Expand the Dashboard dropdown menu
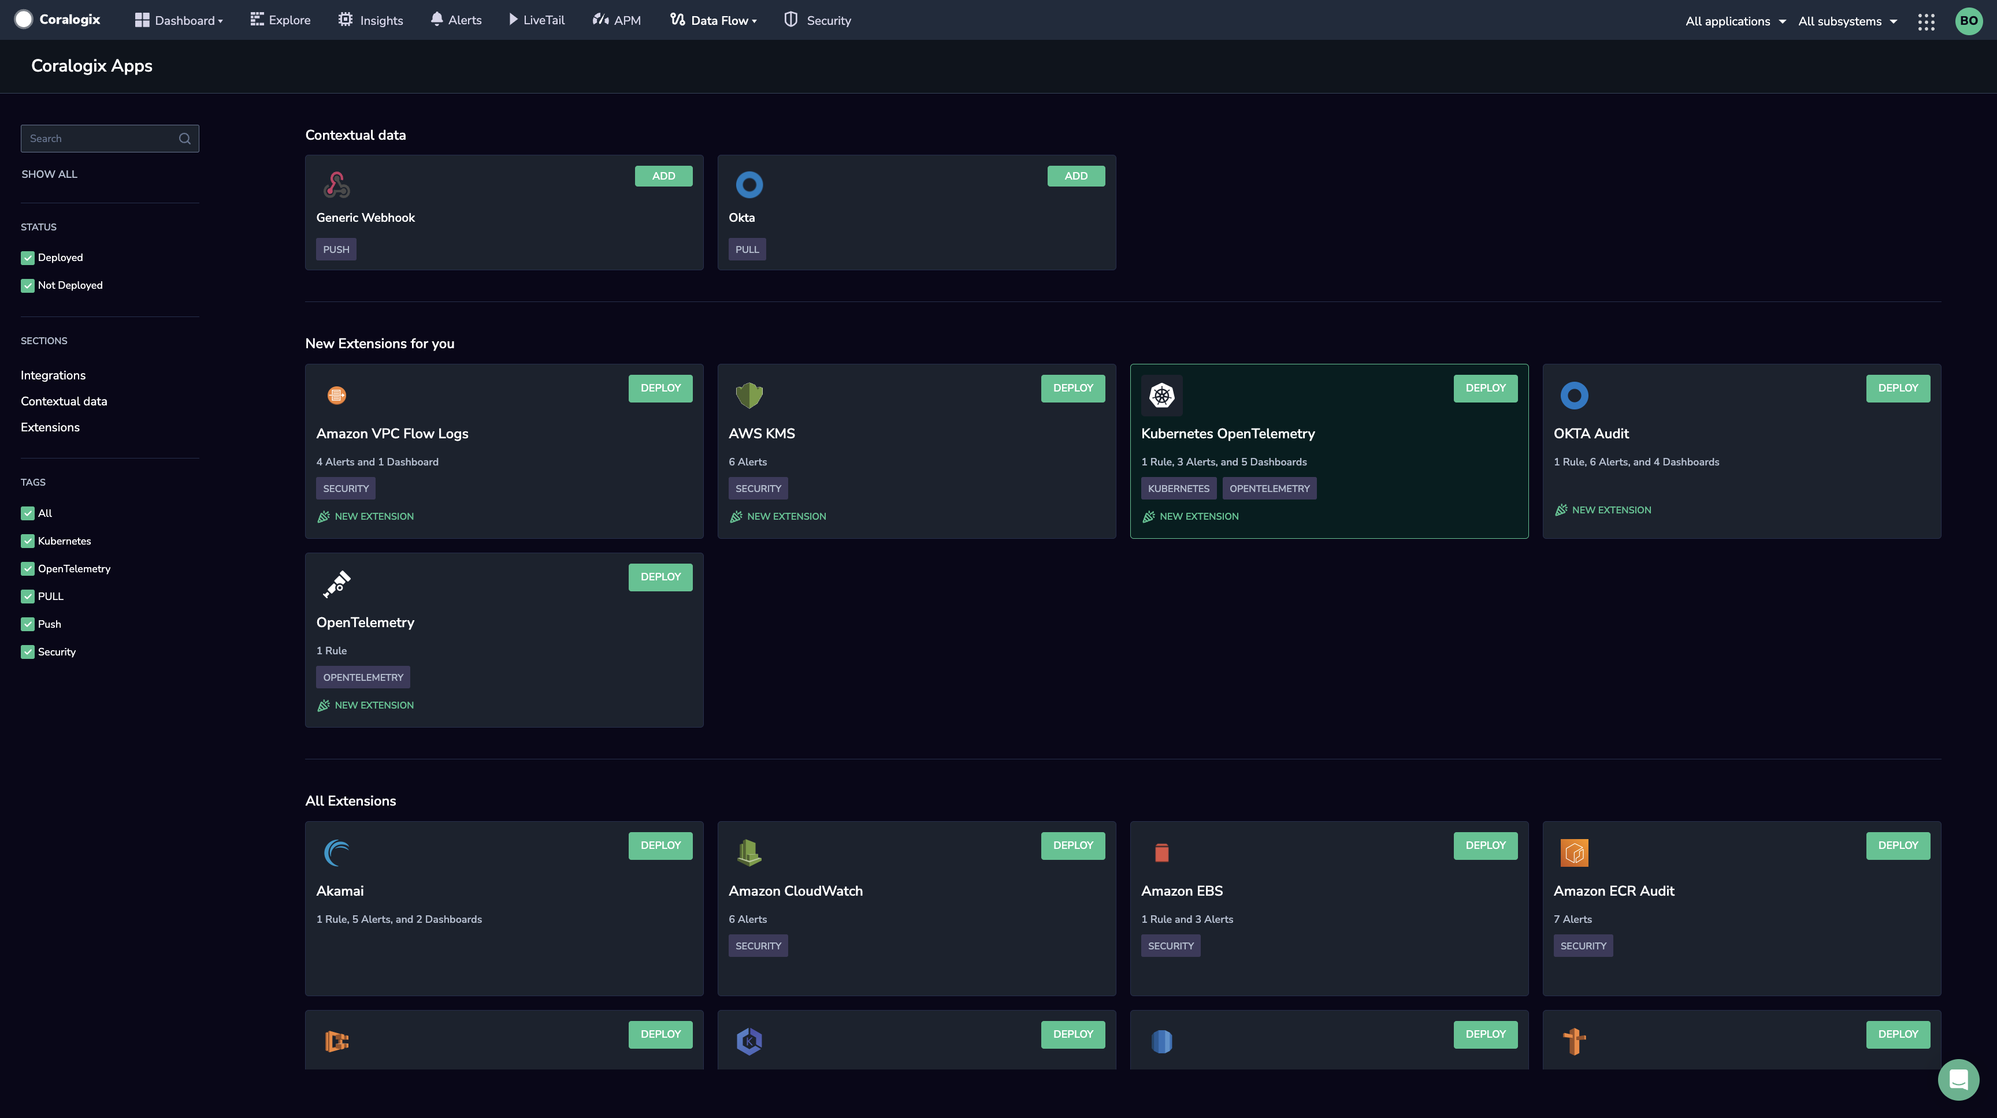The height and width of the screenshot is (1118, 1997). 179,20
